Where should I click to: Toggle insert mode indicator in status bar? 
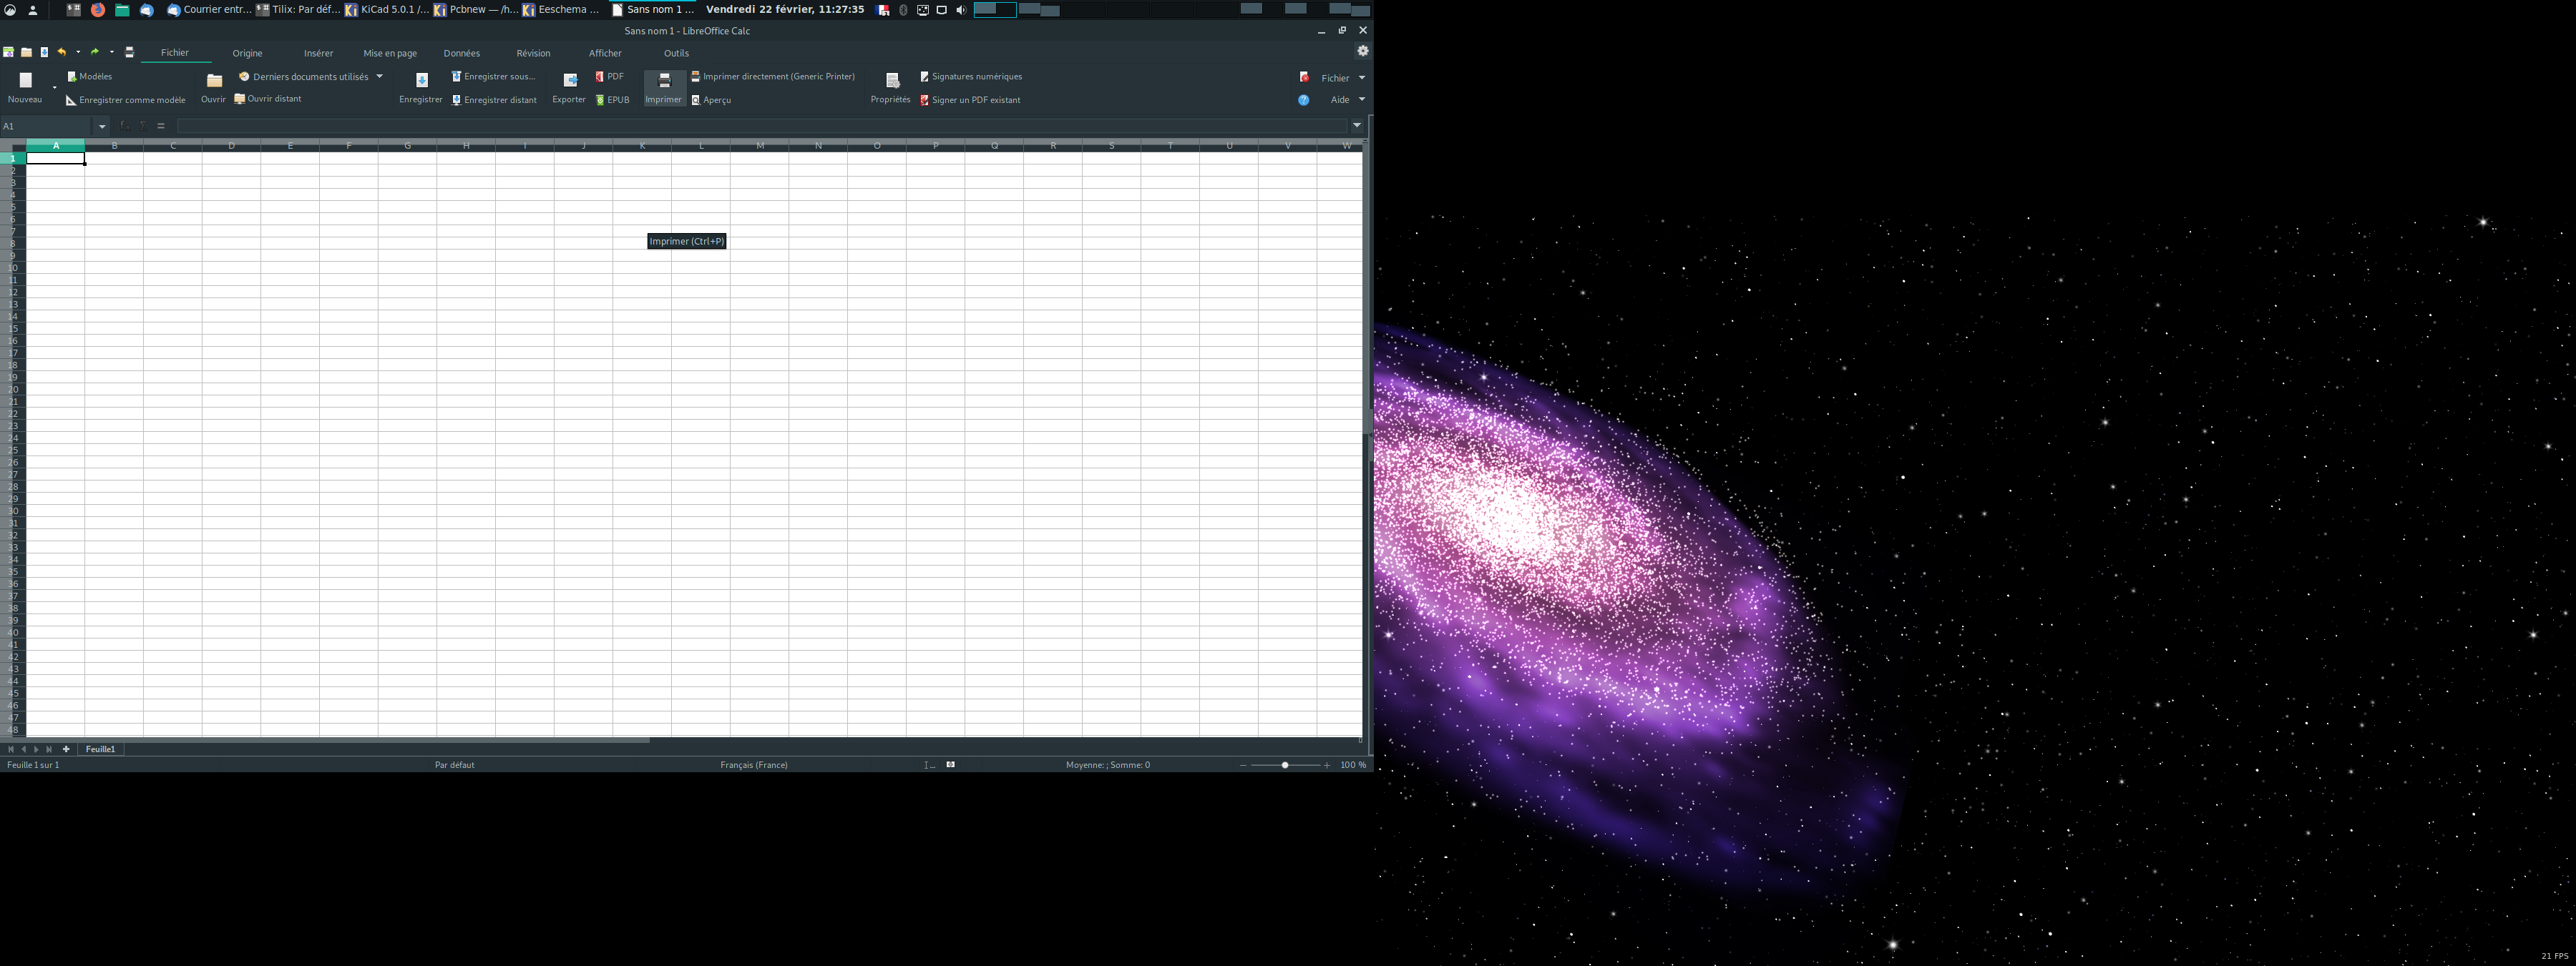click(929, 765)
